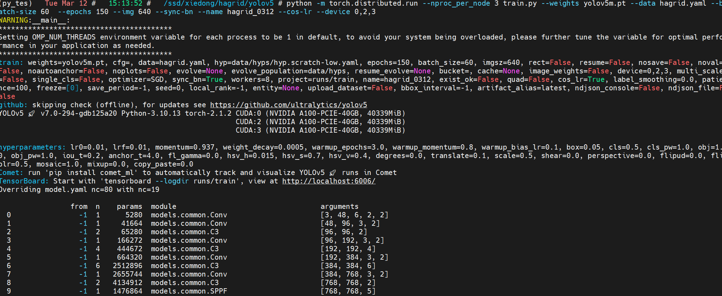Click arguments '[384, 768, 3, 2]'
This screenshot has width=722, height=296.
pyautogui.click(x=354, y=274)
